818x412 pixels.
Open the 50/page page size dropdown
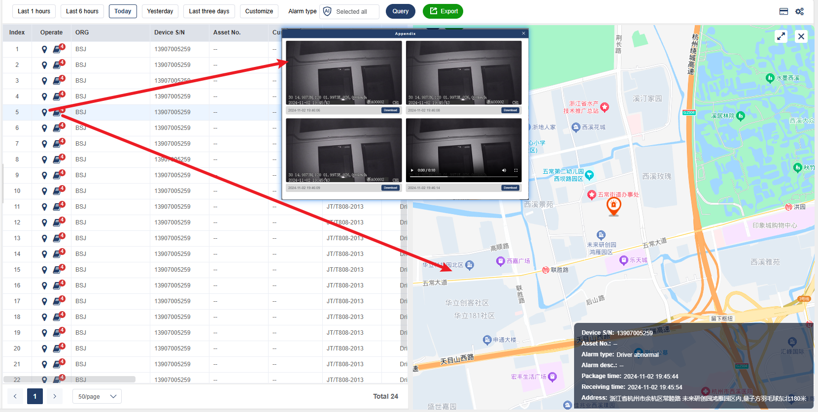pos(97,396)
